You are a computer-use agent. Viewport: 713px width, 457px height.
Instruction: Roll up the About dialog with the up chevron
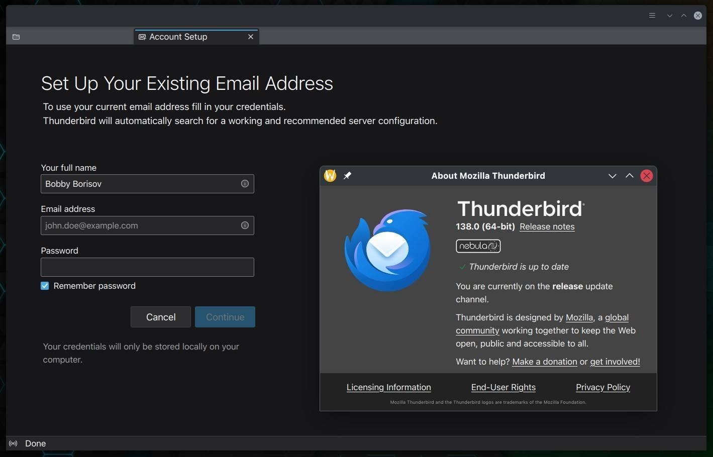click(x=629, y=176)
